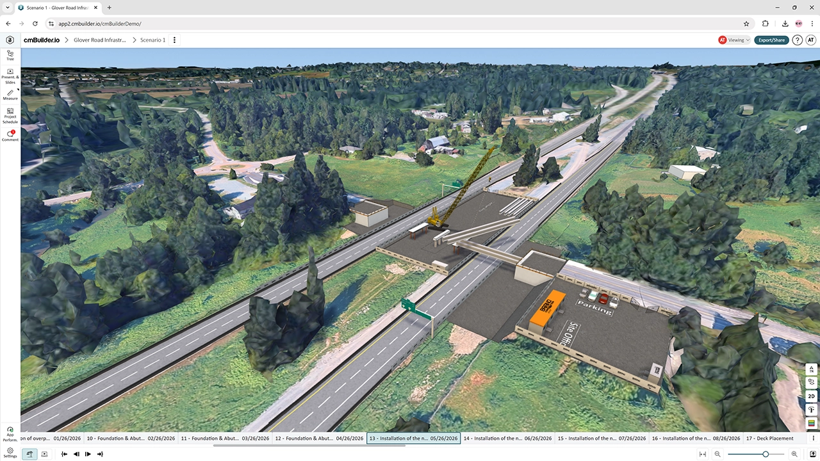Image resolution: width=820 pixels, height=461 pixels.
Task: Switch to the 2D view
Action: (x=812, y=396)
